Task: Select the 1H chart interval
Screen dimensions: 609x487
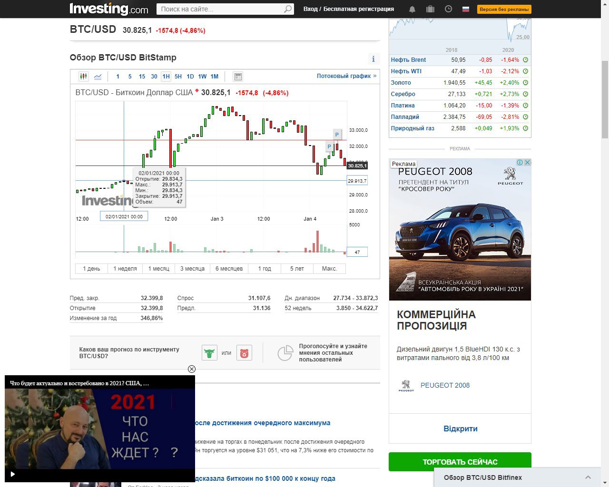Action: [x=166, y=77]
